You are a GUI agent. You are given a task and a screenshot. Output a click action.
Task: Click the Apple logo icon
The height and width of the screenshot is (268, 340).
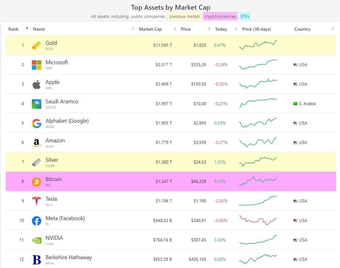(x=36, y=84)
